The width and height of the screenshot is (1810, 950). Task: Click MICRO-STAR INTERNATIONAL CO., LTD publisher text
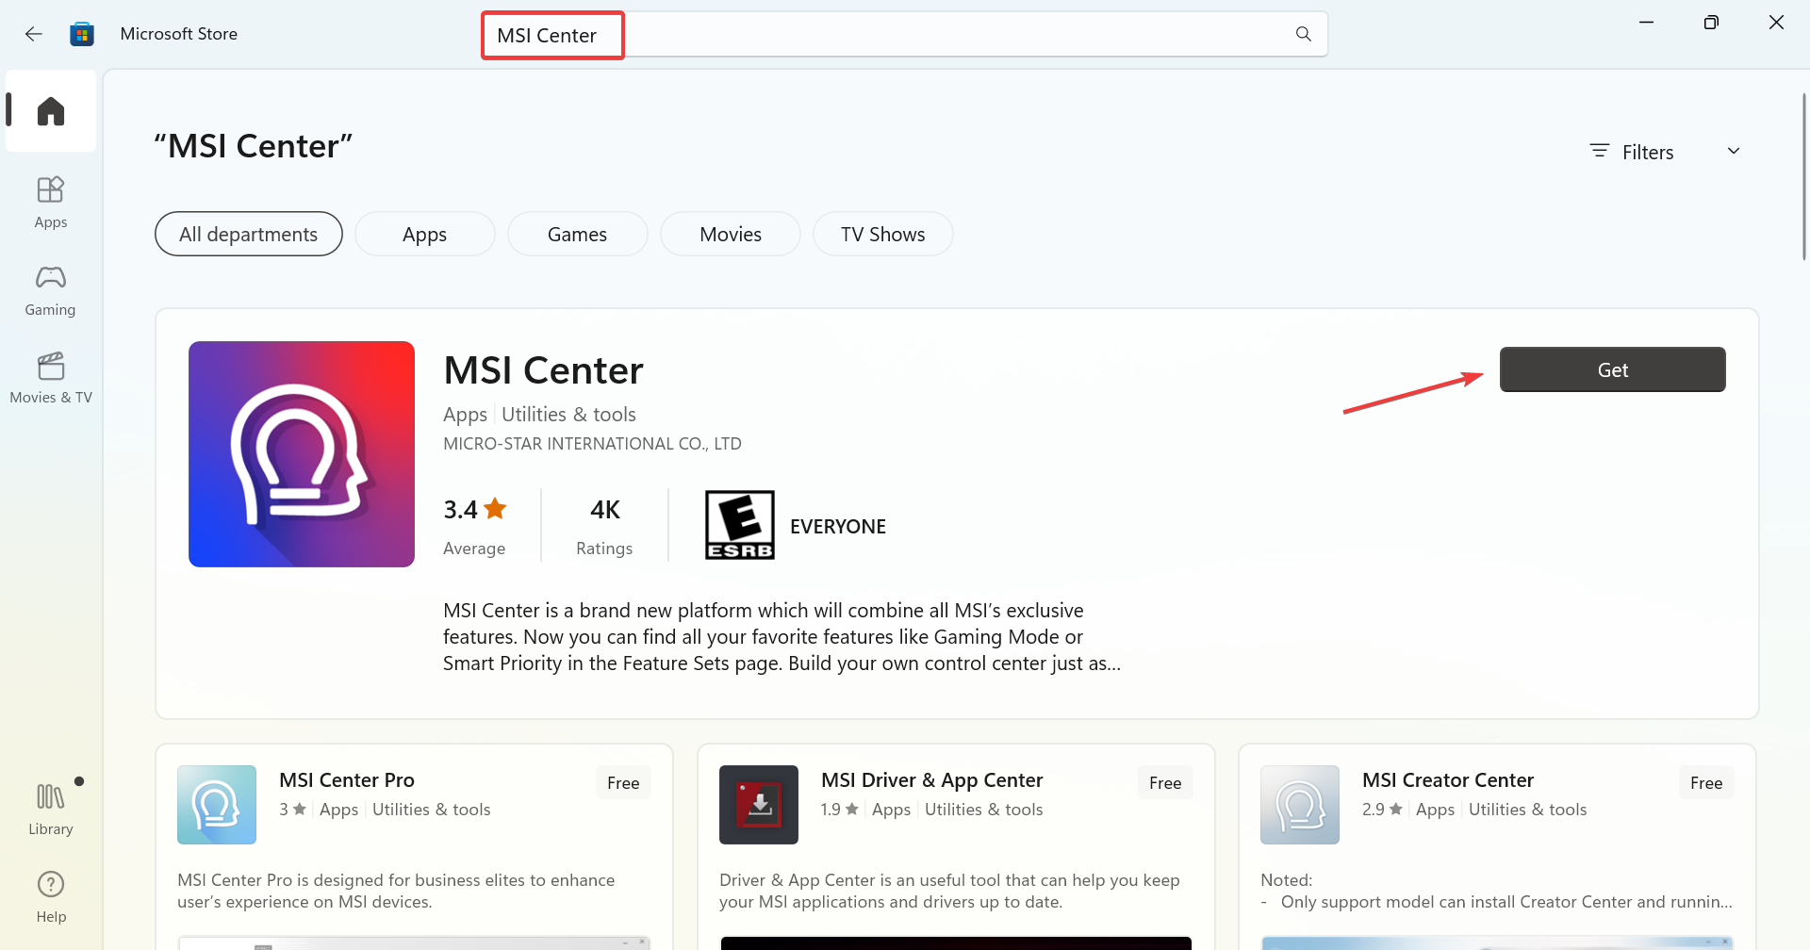(592, 444)
